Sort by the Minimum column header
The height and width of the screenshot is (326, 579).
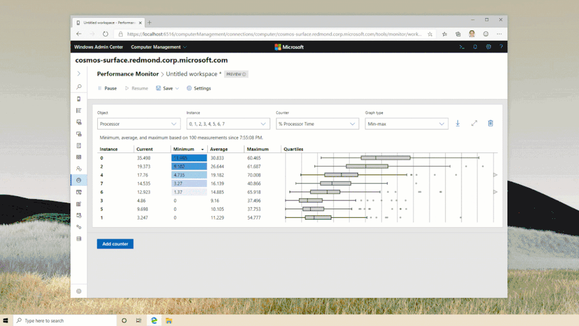[x=184, y=150]
